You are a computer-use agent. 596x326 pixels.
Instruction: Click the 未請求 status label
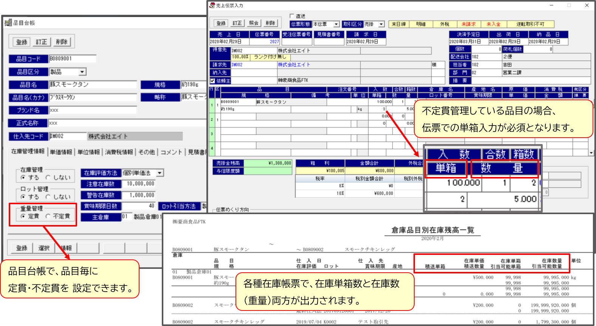[x=469, y=24]
